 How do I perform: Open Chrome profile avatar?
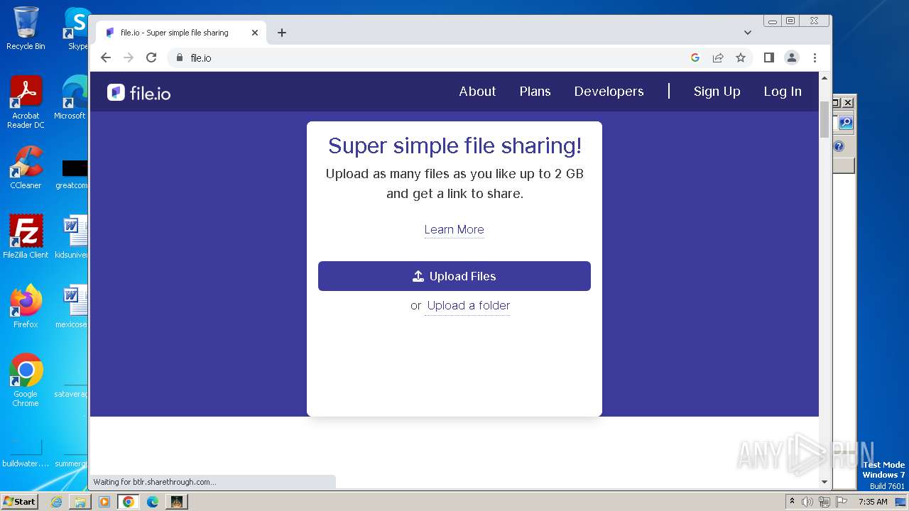(x=792, y=57)
